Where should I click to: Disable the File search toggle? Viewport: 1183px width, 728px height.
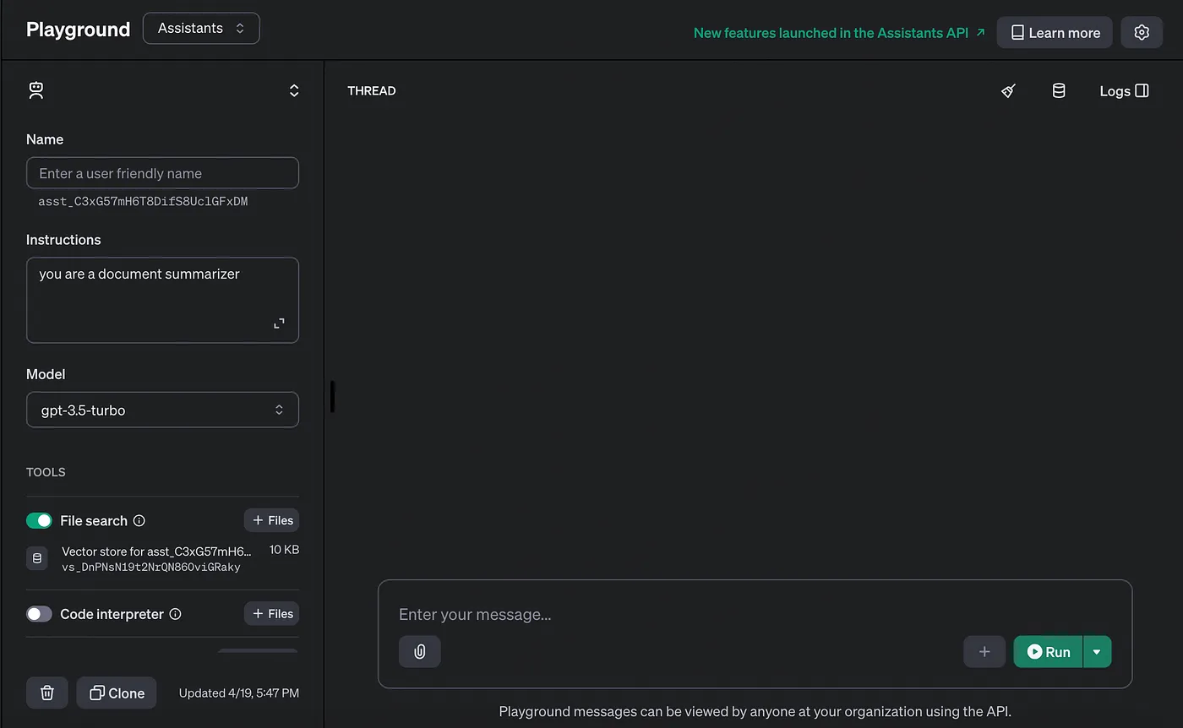[39, 520]
